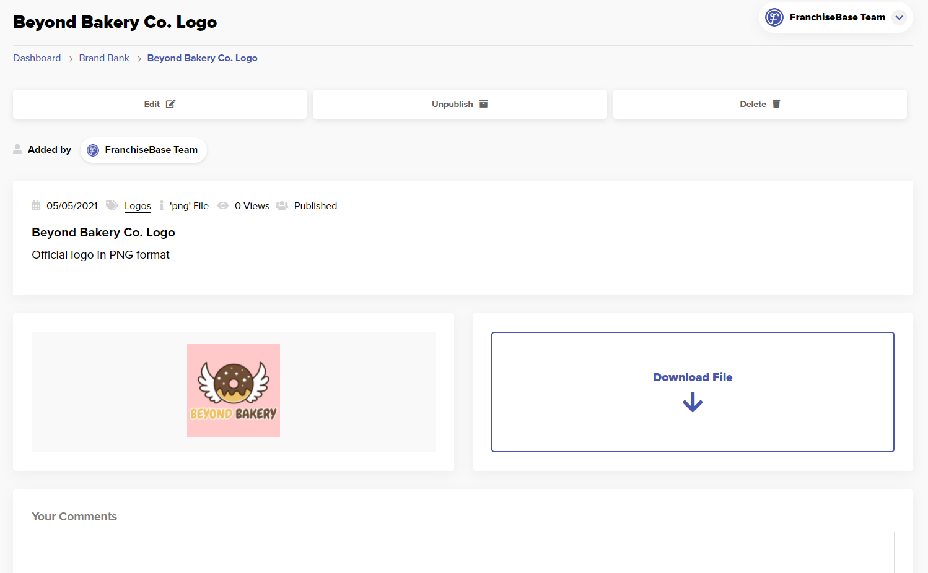
Task: Click the trash icon on the Delete button
Action: (x=776, y=104)
